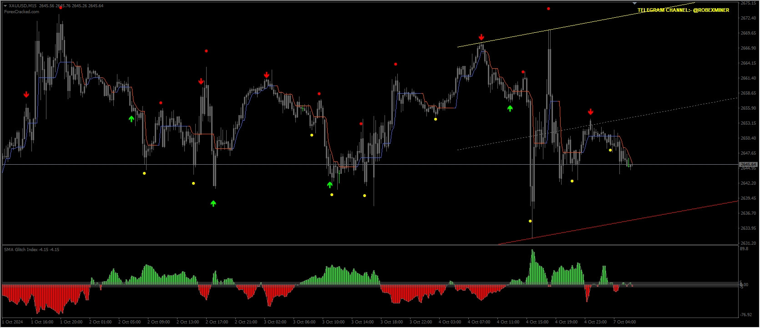Click the highlighted current price tag 2645.64
760x328 pixels.
[x=748, y=164]
